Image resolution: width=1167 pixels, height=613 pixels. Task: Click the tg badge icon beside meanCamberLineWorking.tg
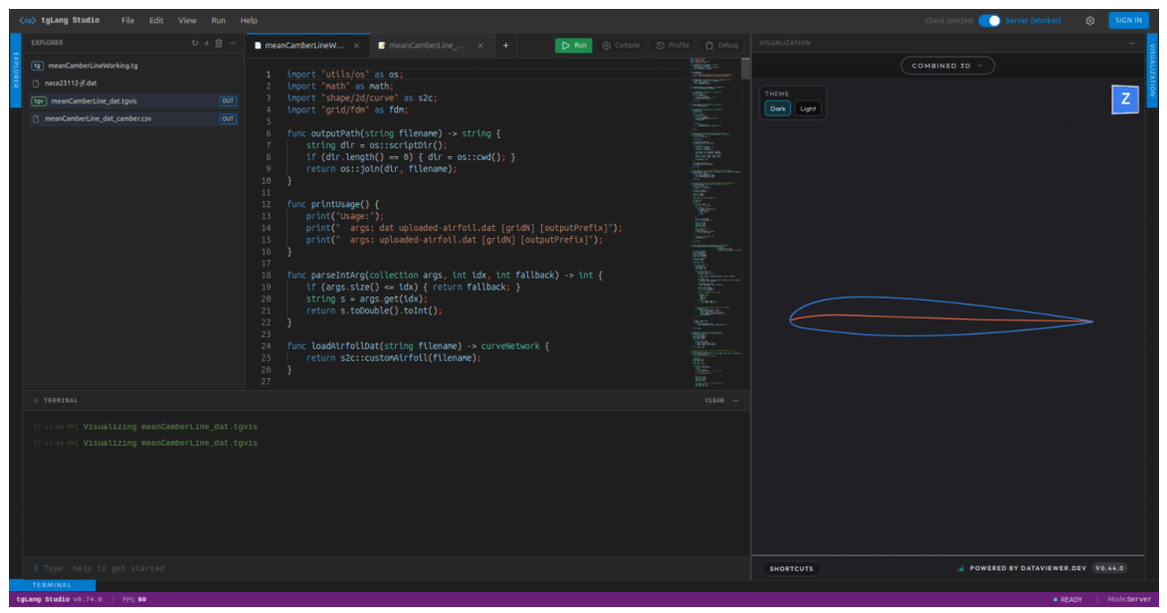point(37,66)
